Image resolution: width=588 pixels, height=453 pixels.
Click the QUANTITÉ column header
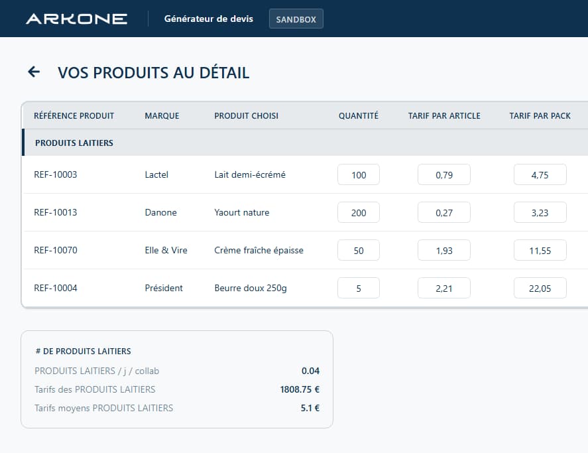click(359, 115)
